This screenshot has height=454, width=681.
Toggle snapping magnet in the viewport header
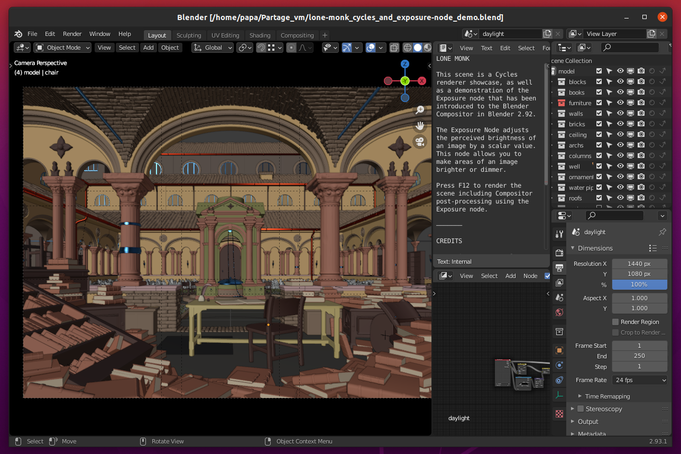click(261, 48)
